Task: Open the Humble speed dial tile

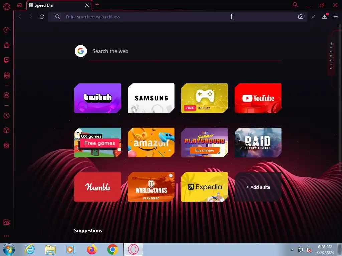Action: pos(98,187)
